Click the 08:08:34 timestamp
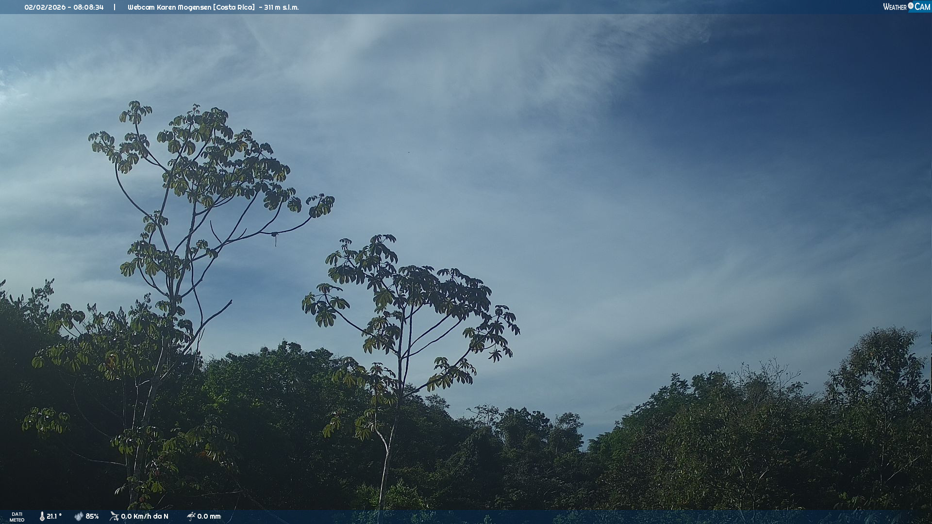 (88, 7)
